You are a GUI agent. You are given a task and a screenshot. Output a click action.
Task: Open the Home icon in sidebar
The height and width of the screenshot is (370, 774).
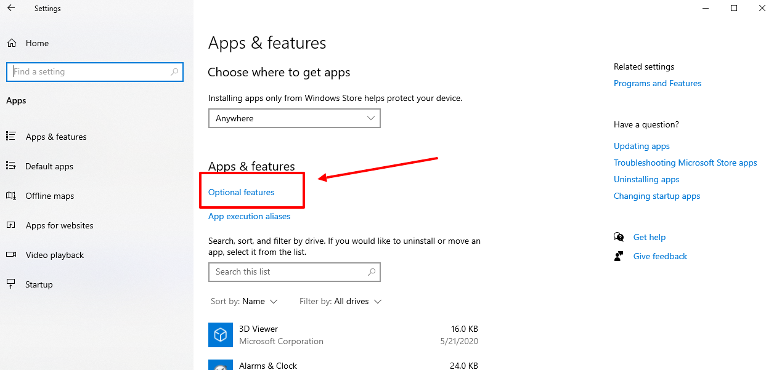click(x=11, y=43)
